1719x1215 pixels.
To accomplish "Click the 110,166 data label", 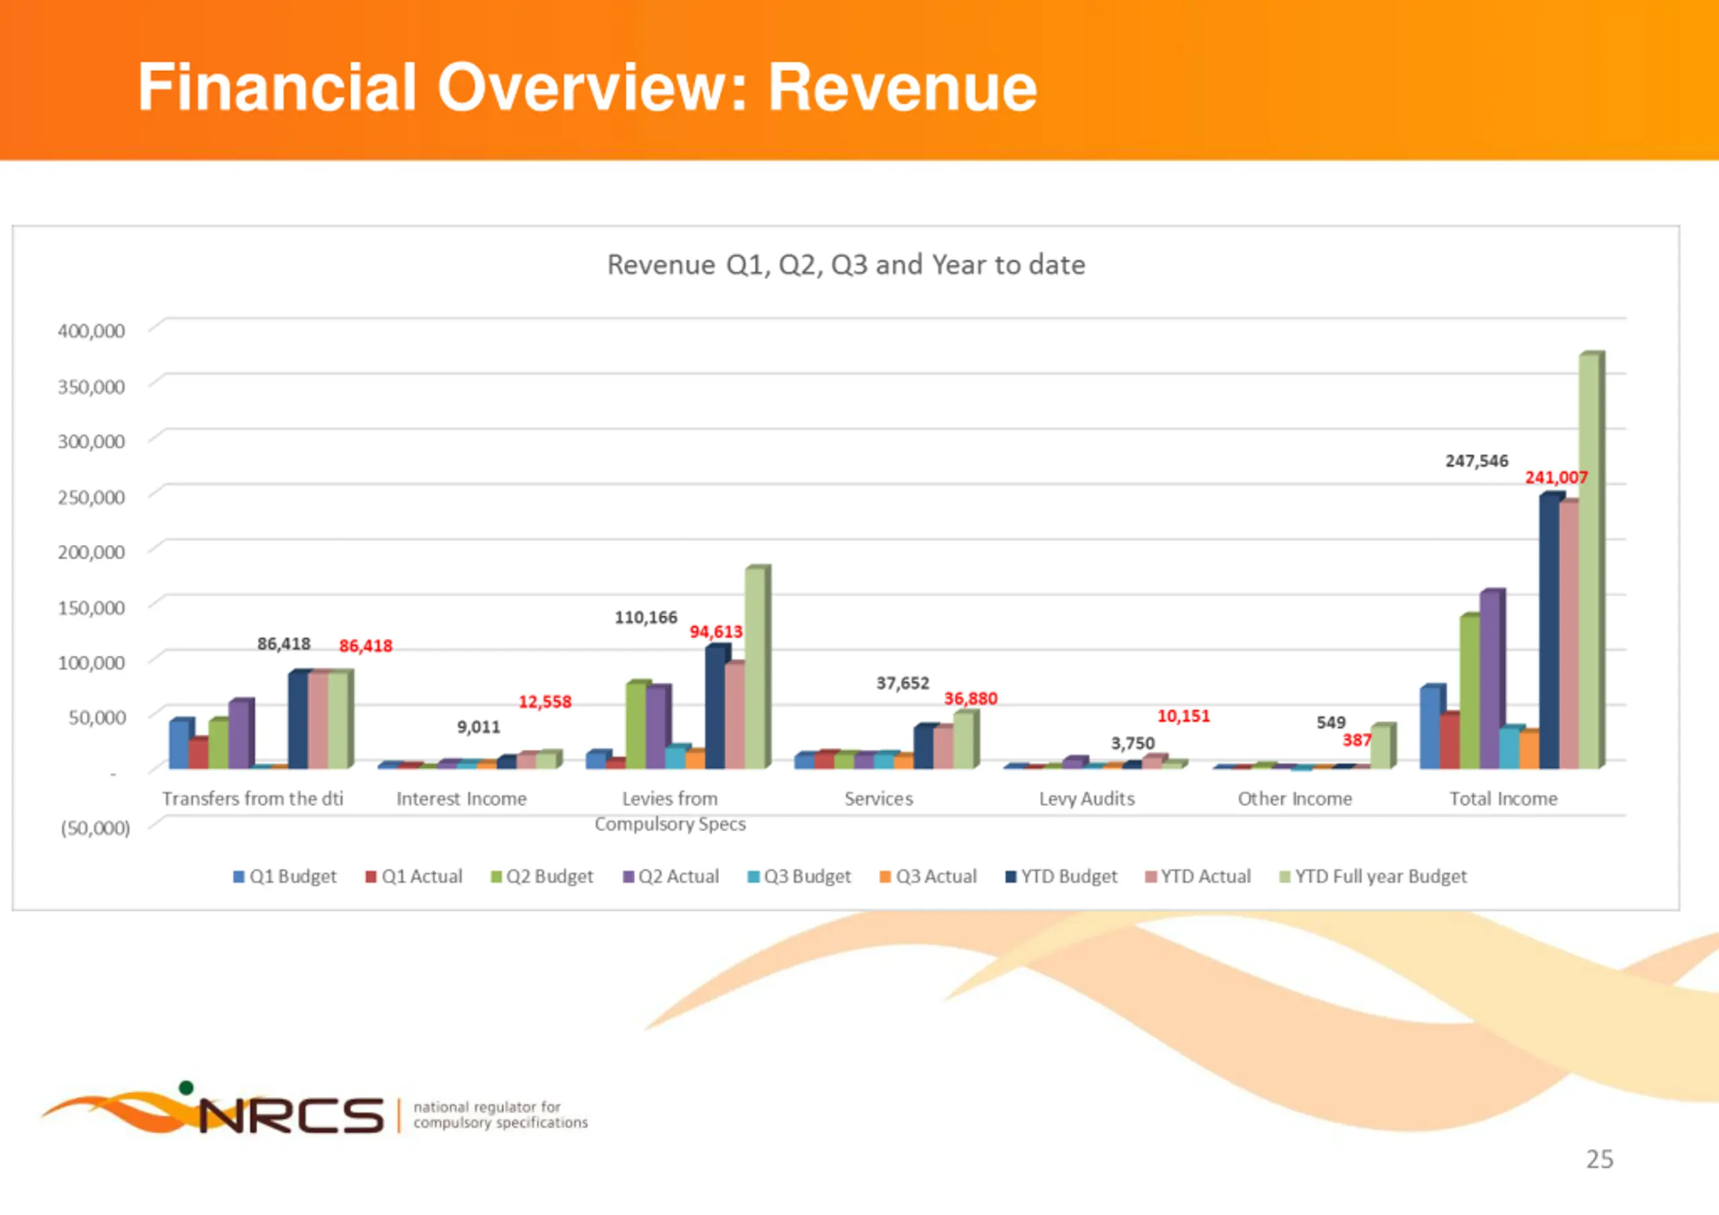I will (x=645, y=618).
